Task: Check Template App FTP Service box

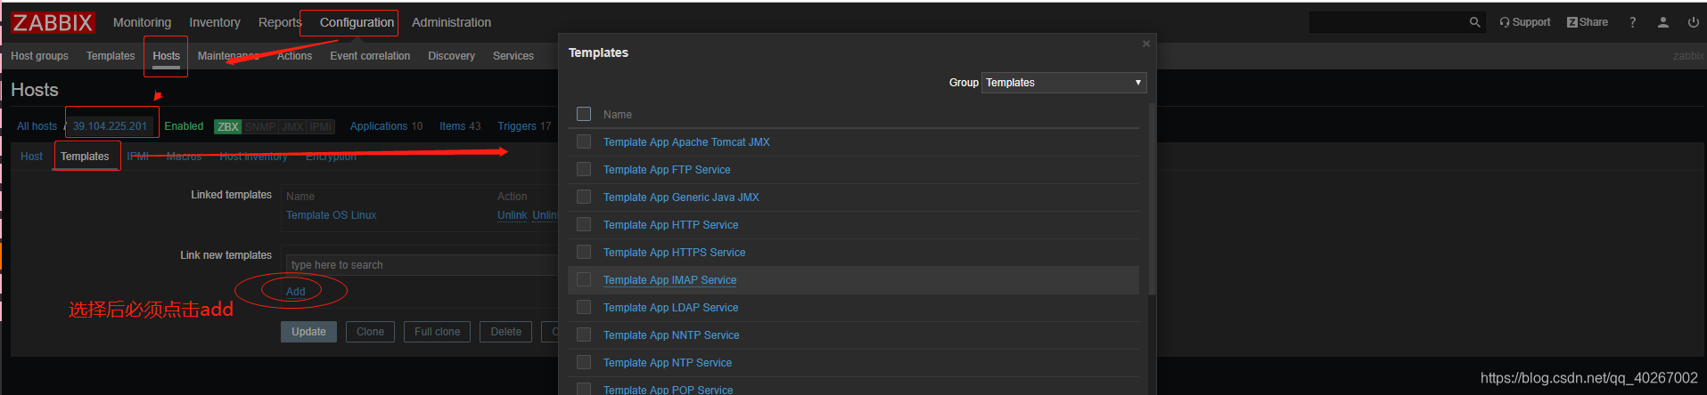Action: click(584, 169)
